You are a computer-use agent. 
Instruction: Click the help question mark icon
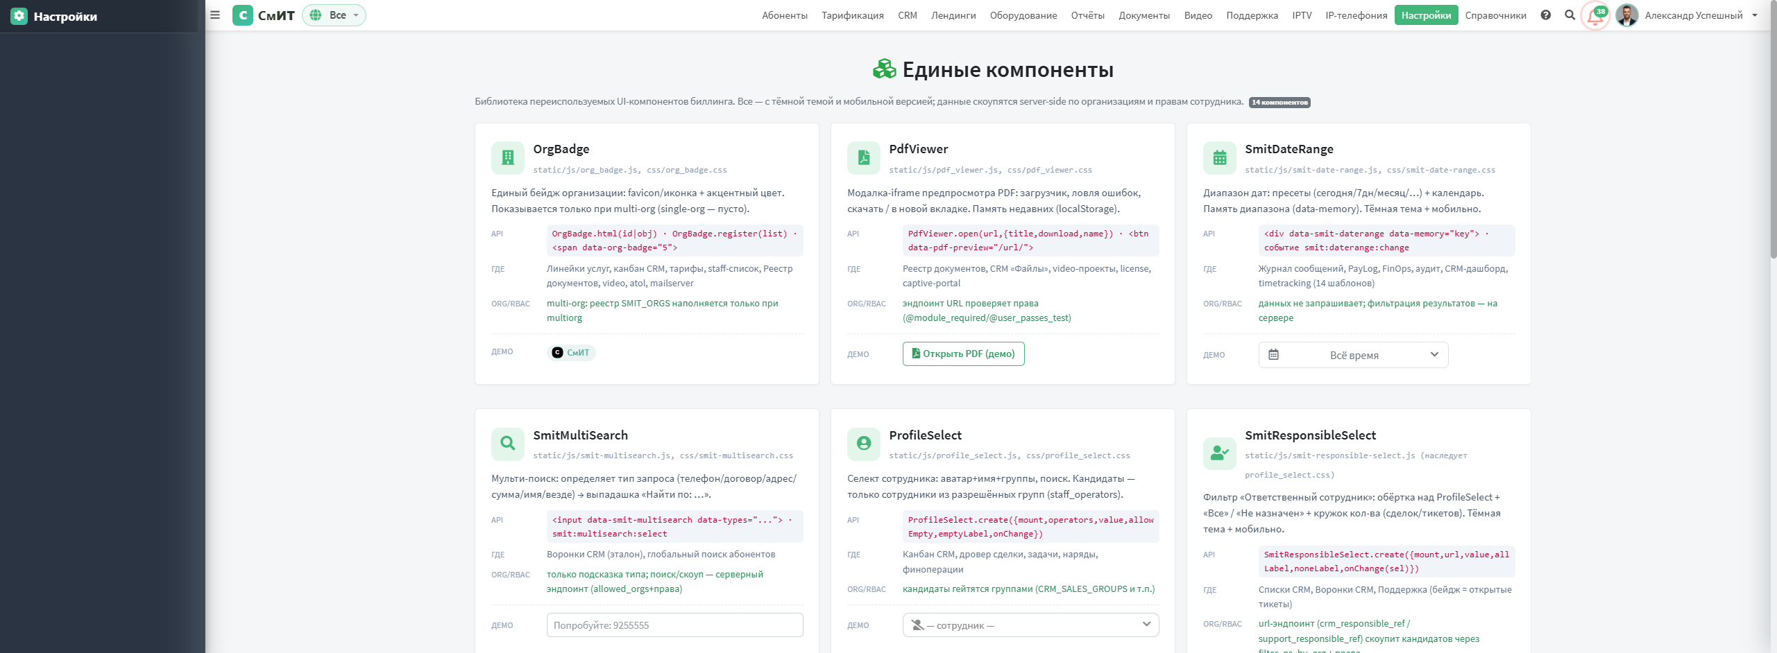click(x=1545, y=15)
